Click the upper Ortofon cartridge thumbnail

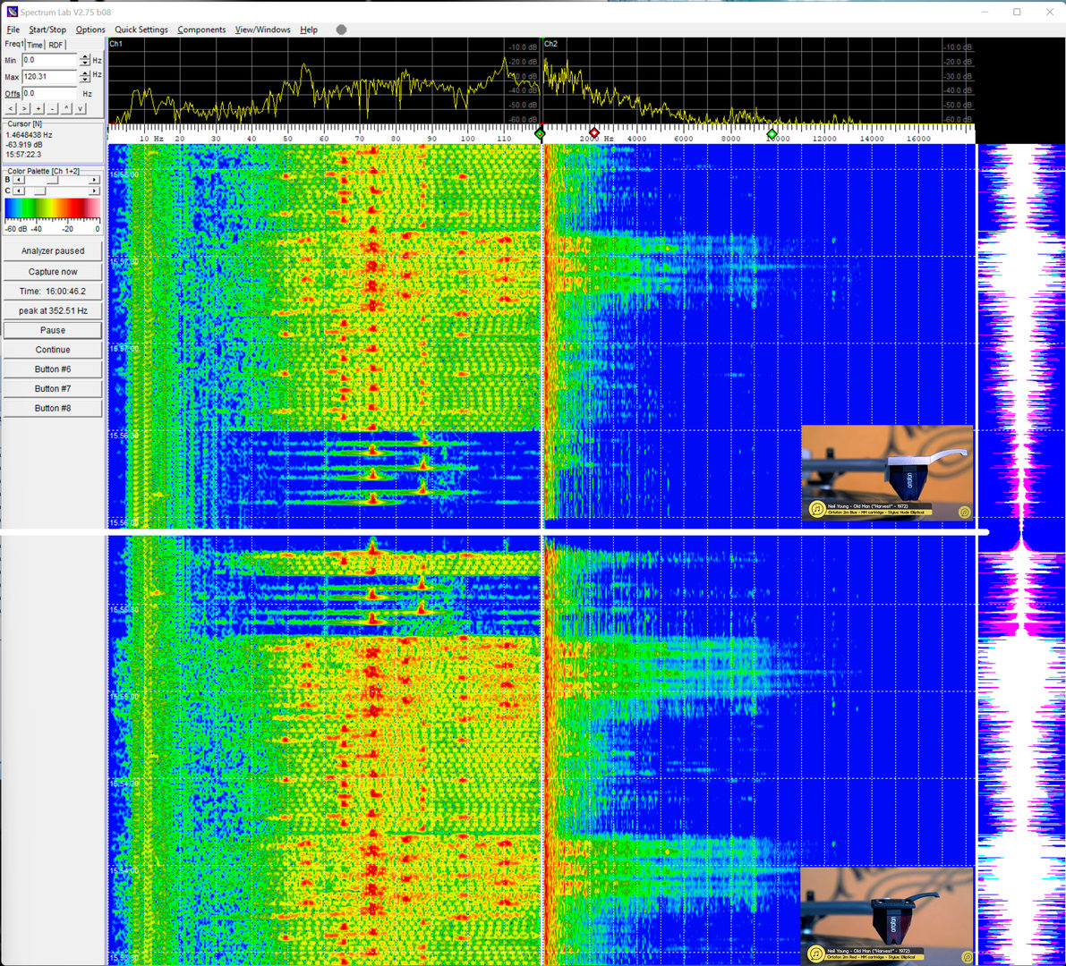coord(887,473)
